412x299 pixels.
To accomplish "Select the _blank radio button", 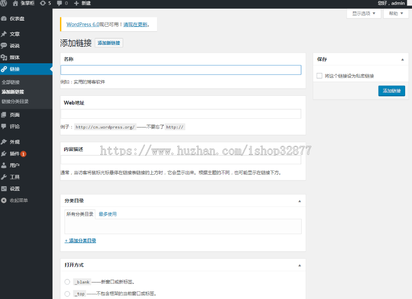I will tap(67, 282).
